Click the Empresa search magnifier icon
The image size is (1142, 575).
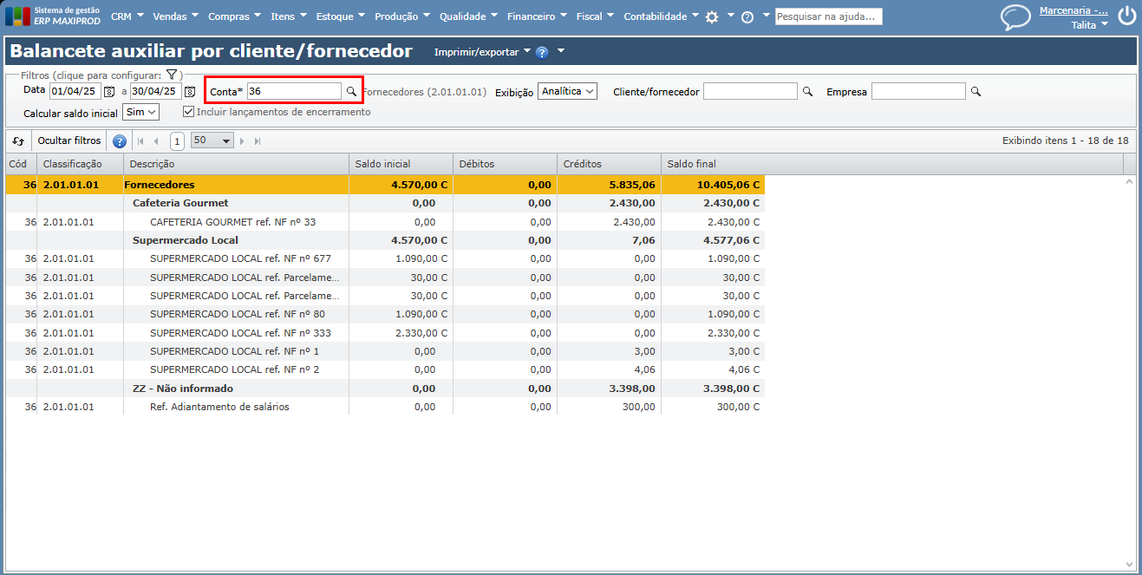click(976, 91)
